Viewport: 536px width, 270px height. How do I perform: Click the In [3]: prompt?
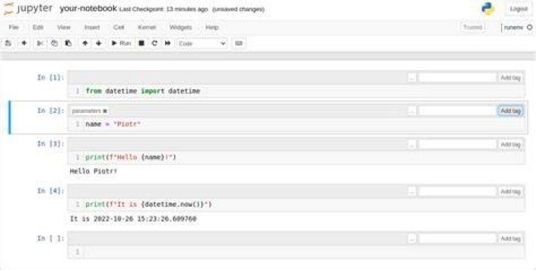pos(51,144)
